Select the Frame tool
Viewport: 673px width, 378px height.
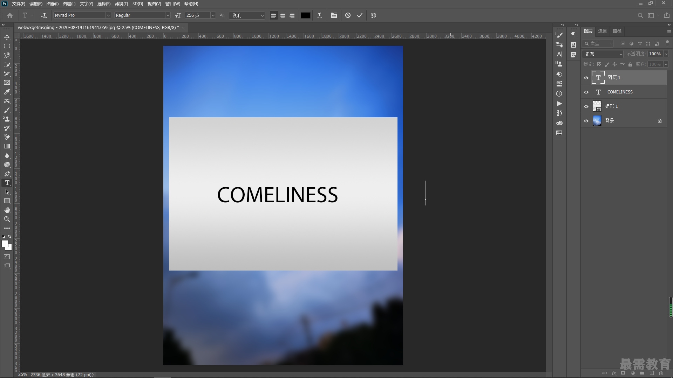click(7, 83)
